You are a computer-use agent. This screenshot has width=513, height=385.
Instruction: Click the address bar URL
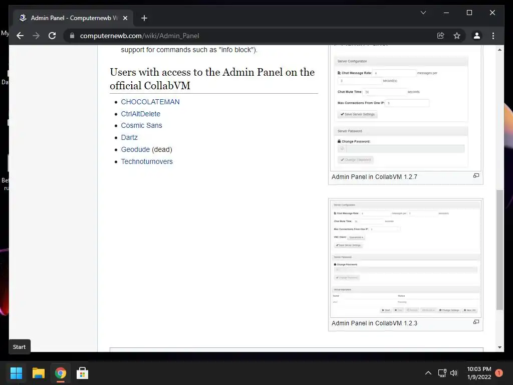pos(139,36)
